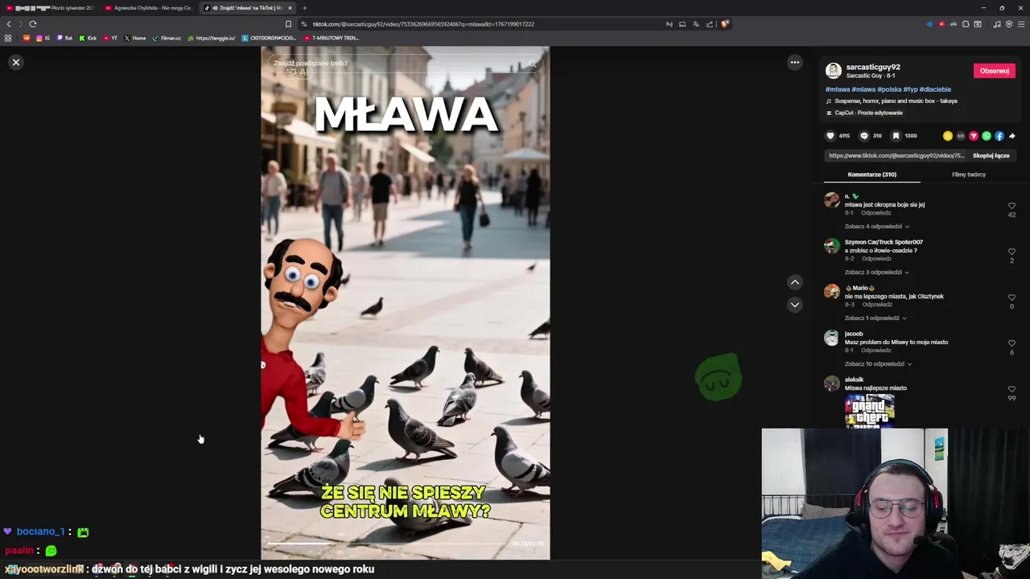This screenshot has height=579, width=1030.
Task: Share to Facebook
Action: (x=999, y=136)
